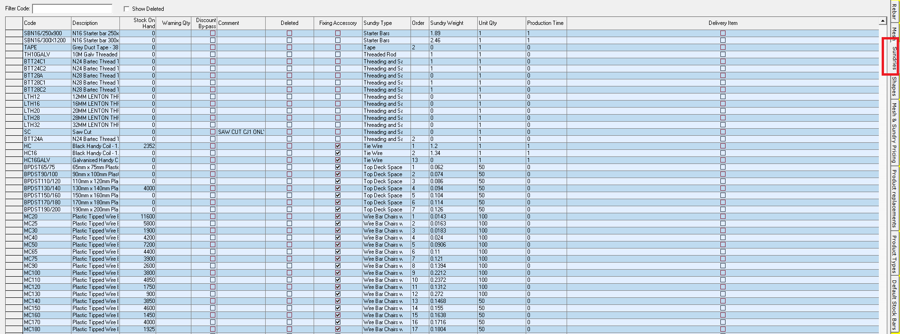This screenshot has height=334, width=900.
Task: Click the Delivery Item column header
Action: [x=723, y=23]
